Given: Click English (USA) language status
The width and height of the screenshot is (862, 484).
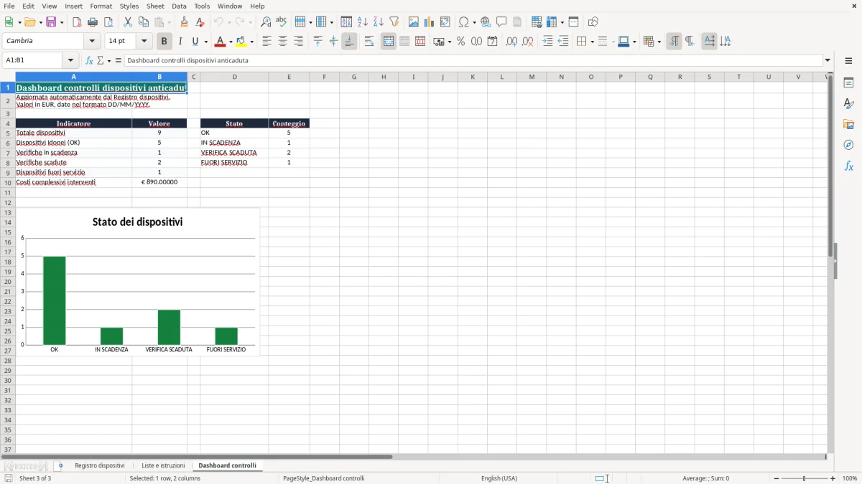Looking at the screenshot, I should 499,478.
